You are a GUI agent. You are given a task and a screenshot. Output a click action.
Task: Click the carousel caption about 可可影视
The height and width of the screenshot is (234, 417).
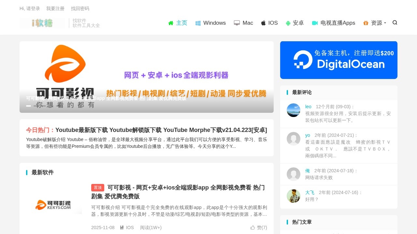[x=106, y=98]
